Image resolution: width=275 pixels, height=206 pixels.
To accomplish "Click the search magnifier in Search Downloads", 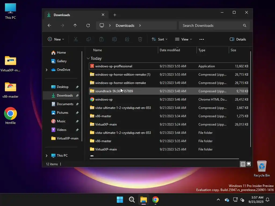I will coord(244,25).
